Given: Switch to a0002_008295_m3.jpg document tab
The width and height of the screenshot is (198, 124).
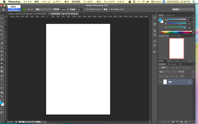Looking at the screenshot, I should point(27,14).
